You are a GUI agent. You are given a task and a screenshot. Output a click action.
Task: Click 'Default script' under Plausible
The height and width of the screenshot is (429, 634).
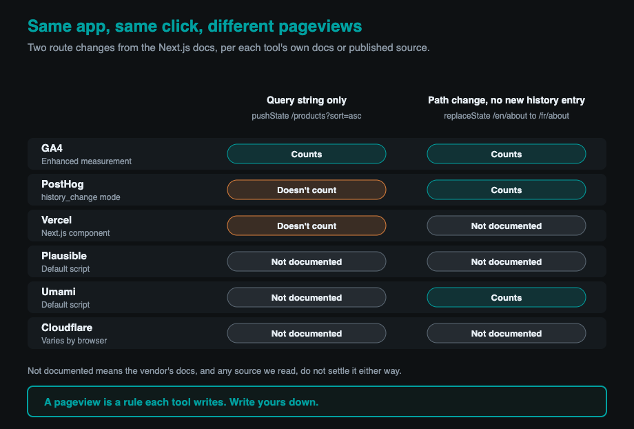65,269
